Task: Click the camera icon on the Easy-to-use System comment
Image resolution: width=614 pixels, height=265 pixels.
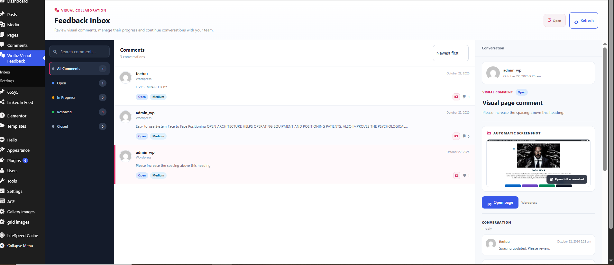Action: tap(456, 136)
